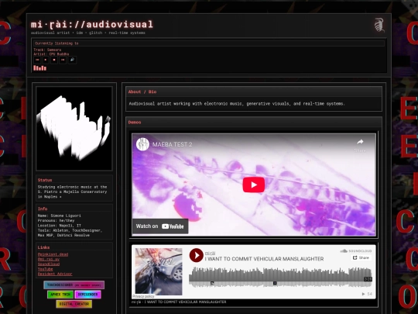Open the SoundCloud Privacy policy link
The image size is (418, 314).
(x=143, y=296)
